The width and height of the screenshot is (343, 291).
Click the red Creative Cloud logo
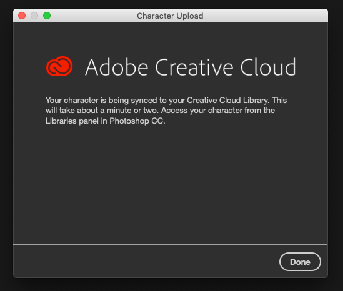59,66
